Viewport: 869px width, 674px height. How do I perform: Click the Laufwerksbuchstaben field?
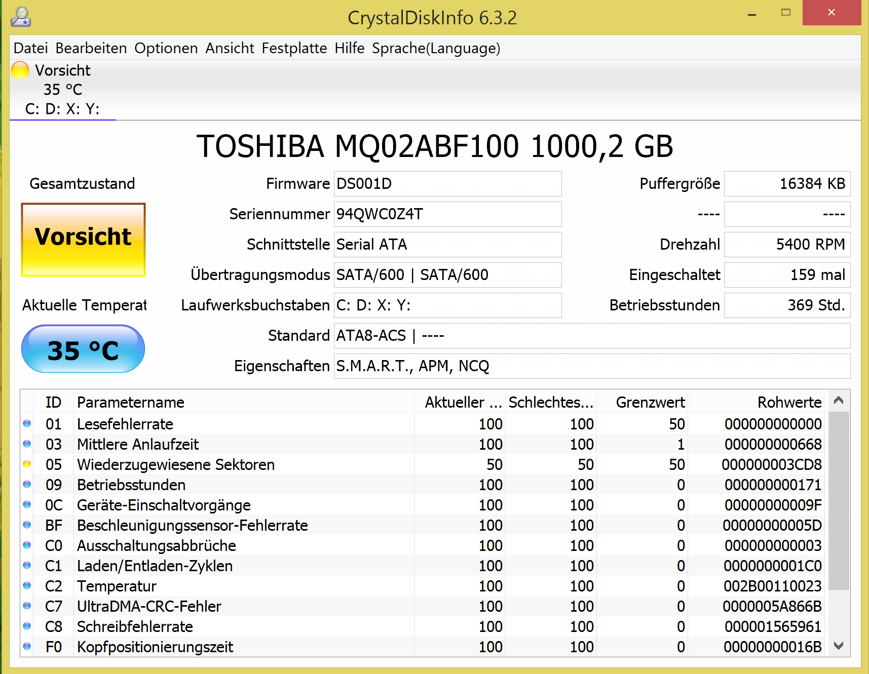[x=448, y=305]
